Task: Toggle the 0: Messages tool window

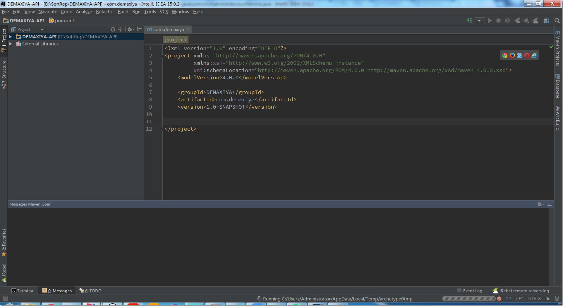Action: pos(57,291)
